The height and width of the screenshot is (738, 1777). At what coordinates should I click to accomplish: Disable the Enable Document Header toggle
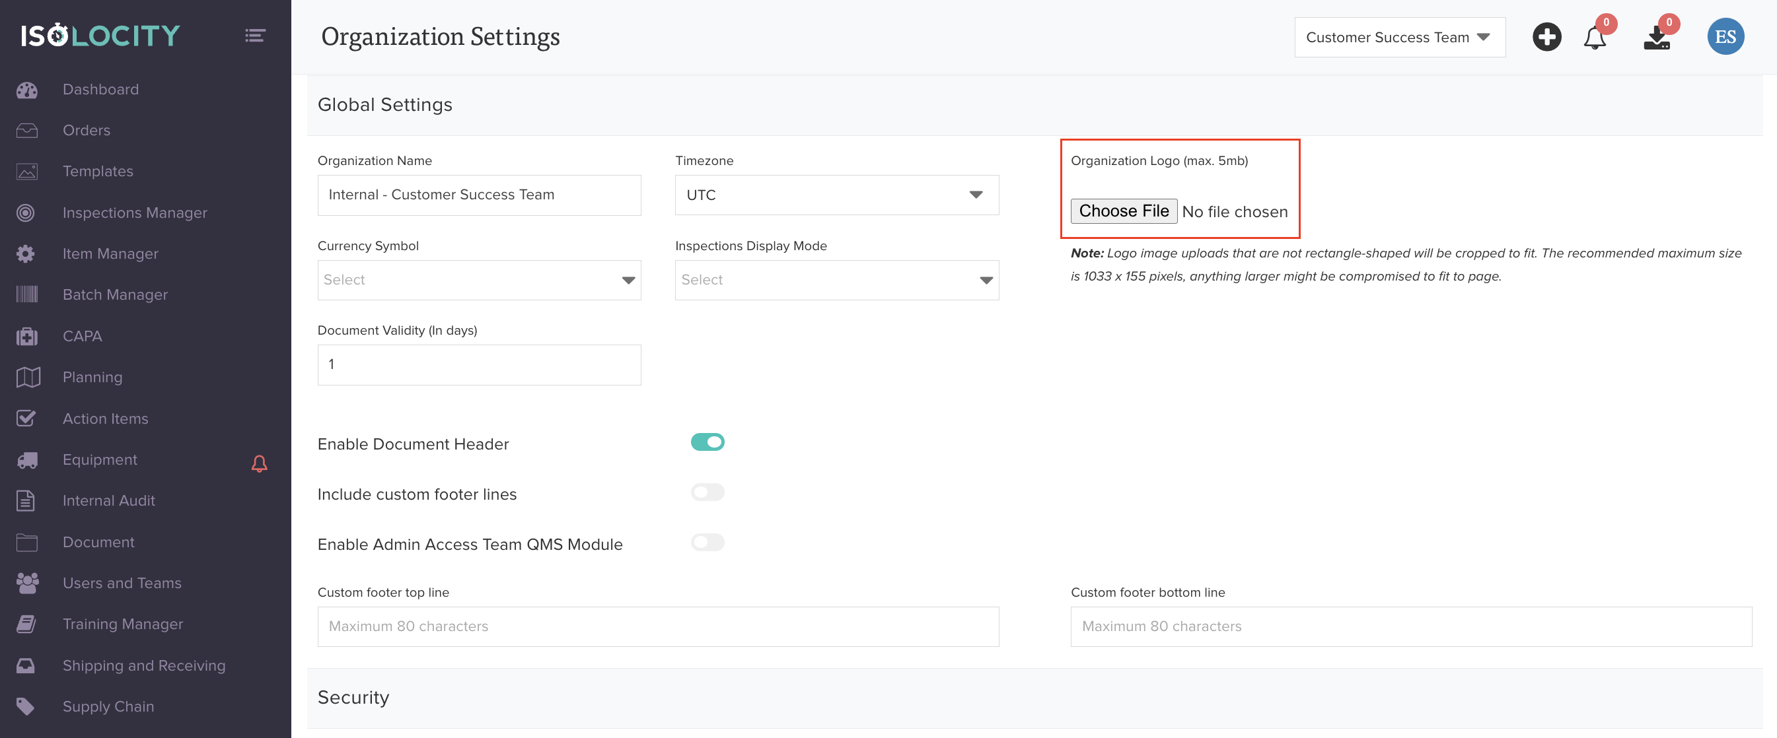(x=707, y=442)
